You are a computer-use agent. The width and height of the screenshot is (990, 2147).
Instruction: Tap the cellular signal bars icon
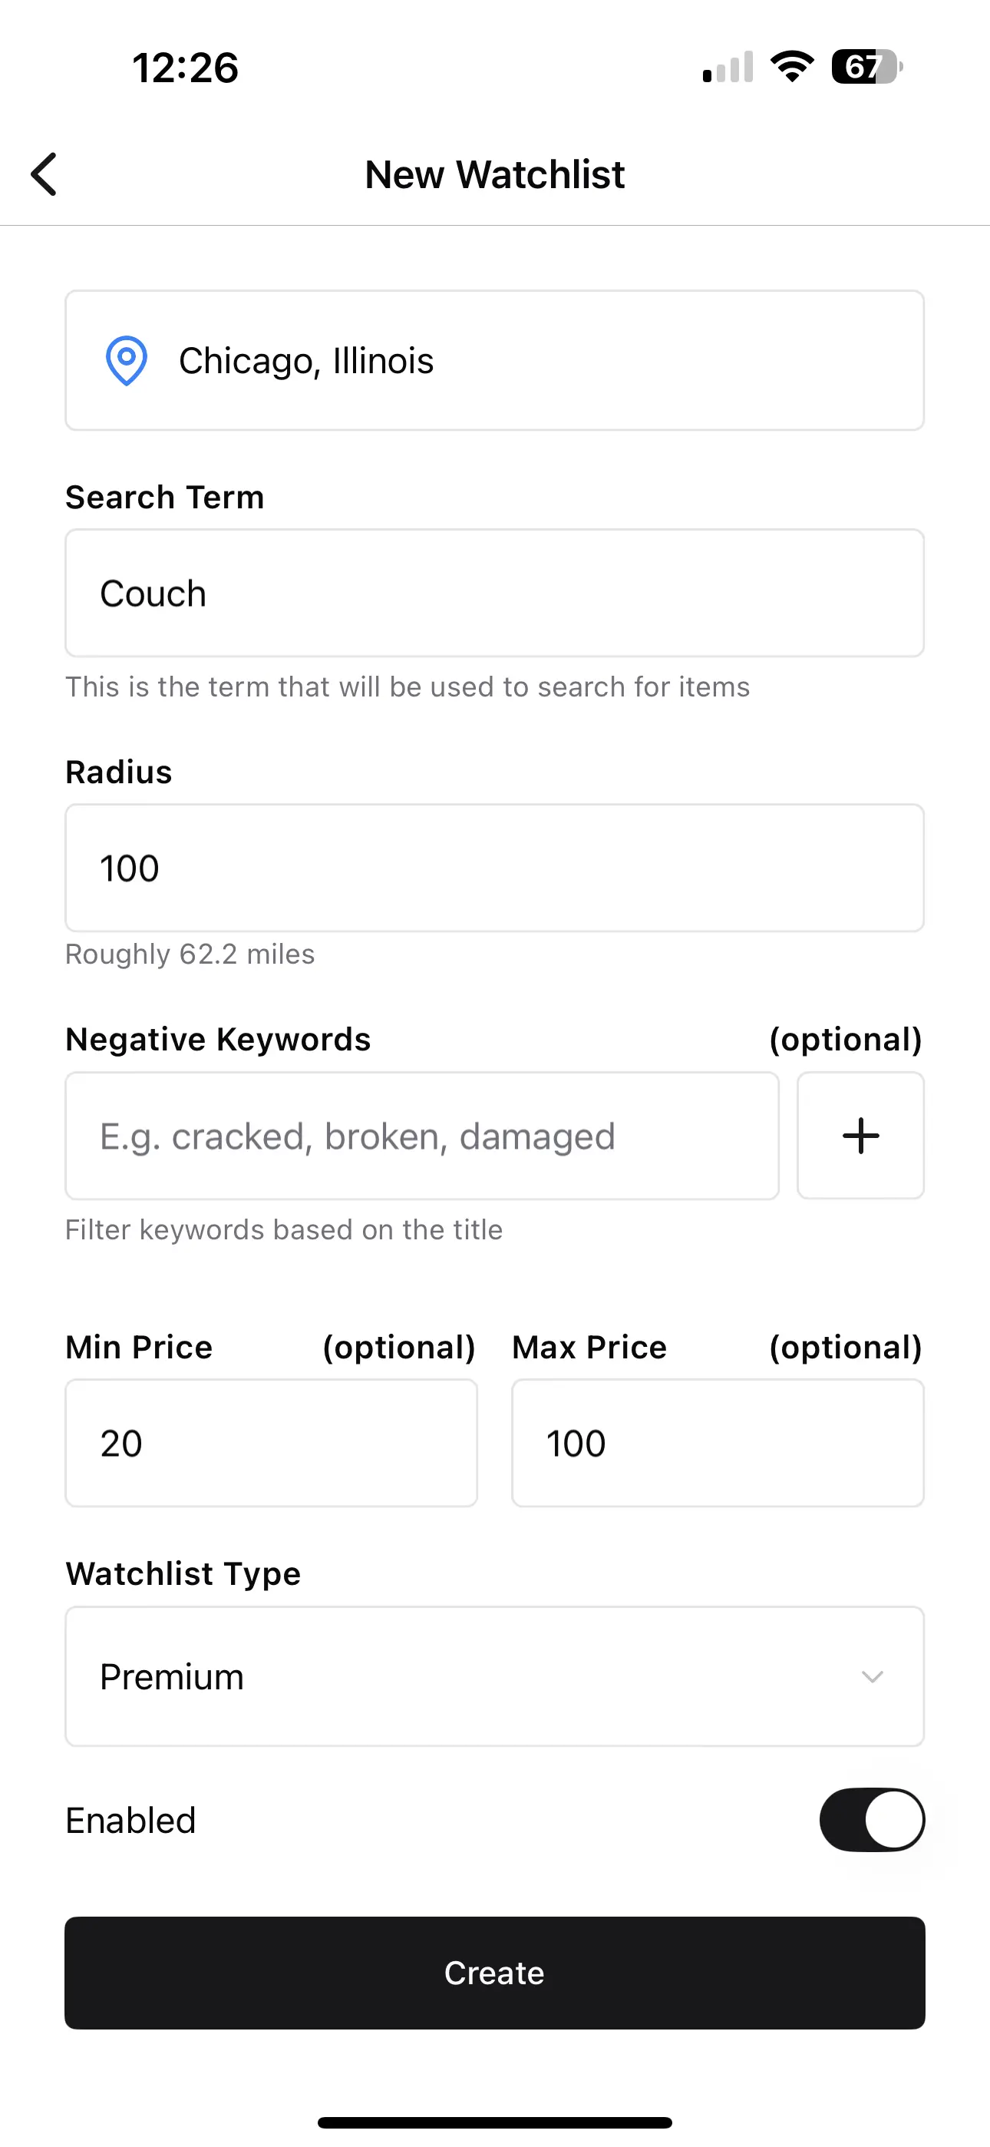click(728, 68)
